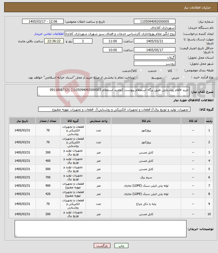Click the واحد شمارش column header

[98, 121]
